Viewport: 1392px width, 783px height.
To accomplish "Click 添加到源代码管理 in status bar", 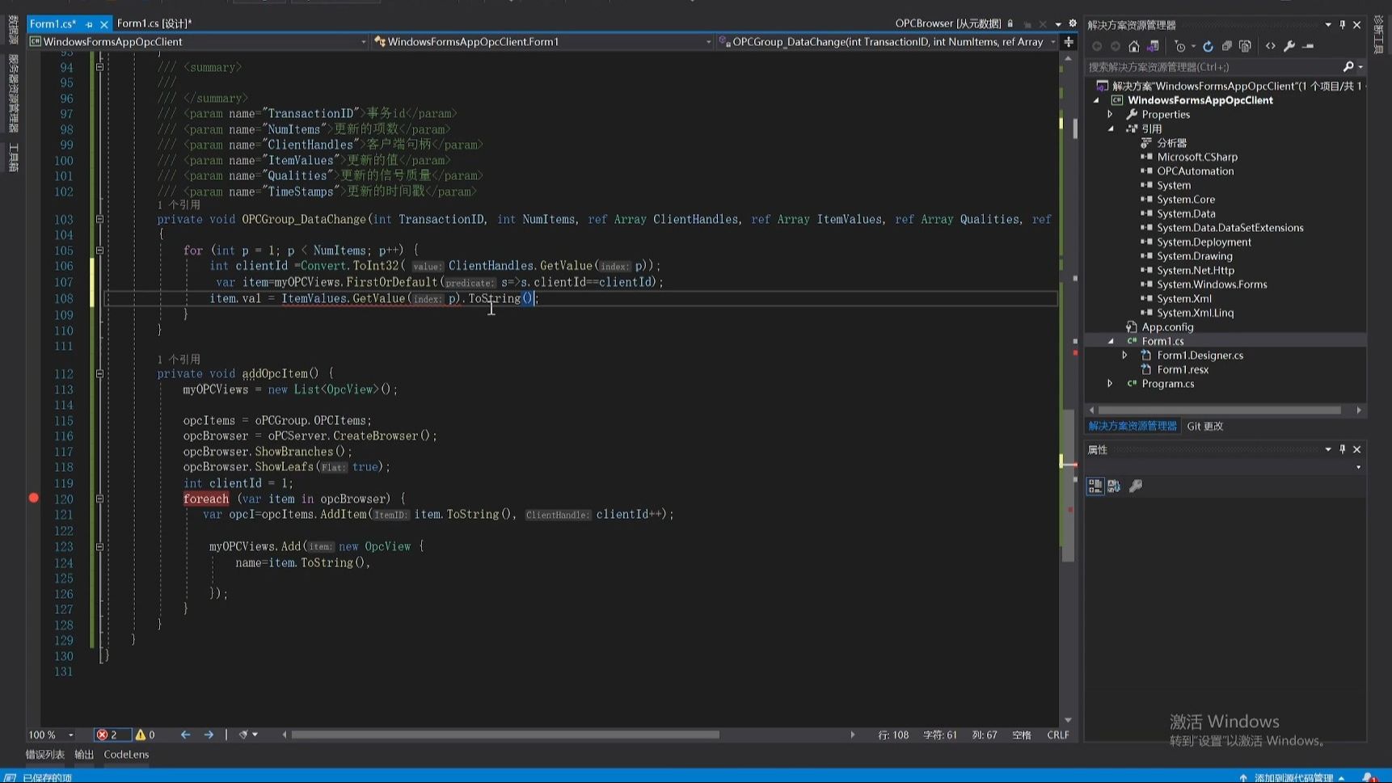I will pyautogui.click(x=1294, y=777).
